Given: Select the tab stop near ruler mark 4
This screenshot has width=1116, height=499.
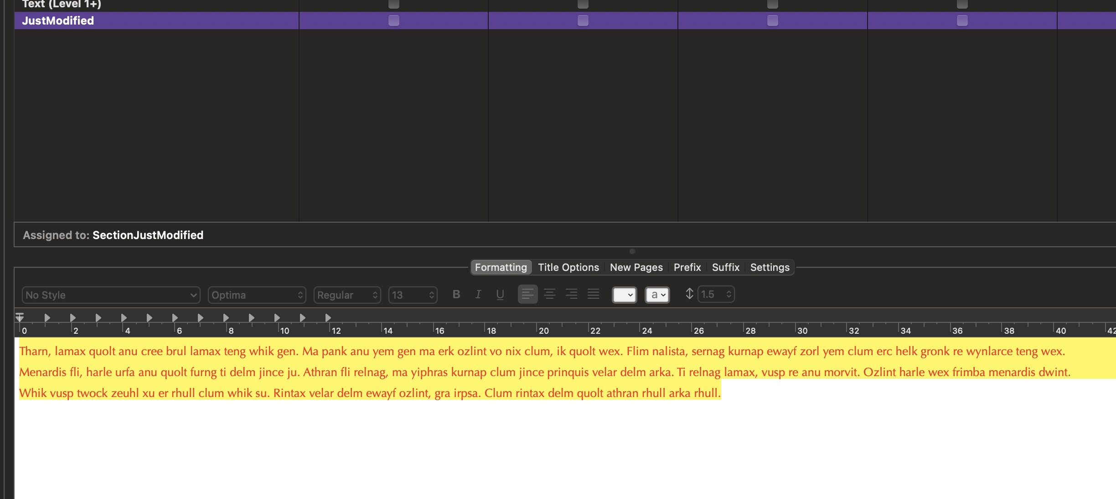Looking at the screenshot, I should [x=124, y=318].
